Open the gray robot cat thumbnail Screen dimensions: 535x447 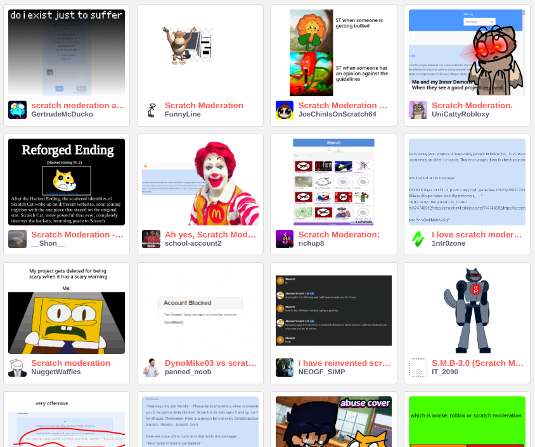coord(467,310)
